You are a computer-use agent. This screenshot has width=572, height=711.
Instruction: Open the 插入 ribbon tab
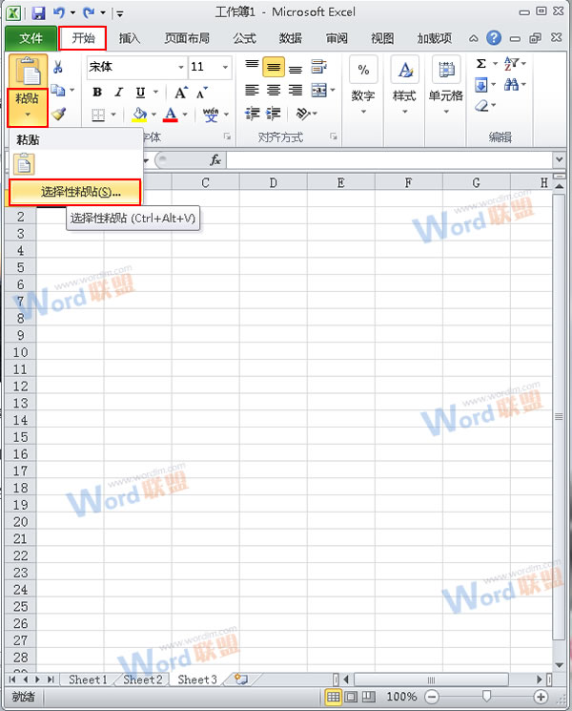pyautogui.click(x=129, y=38)
